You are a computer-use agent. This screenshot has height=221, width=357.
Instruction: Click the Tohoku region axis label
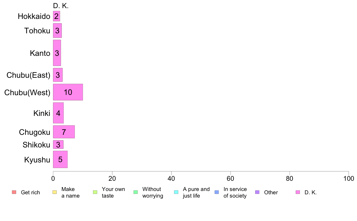click(x=37, y=31)
